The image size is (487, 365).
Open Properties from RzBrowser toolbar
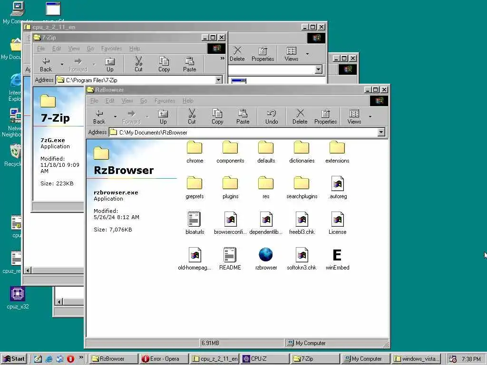point(325,116)
